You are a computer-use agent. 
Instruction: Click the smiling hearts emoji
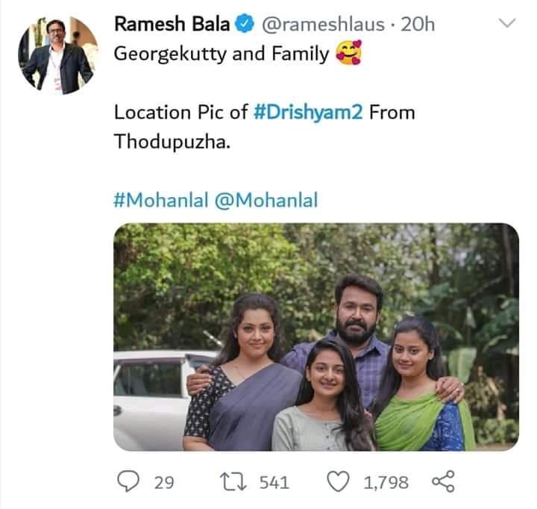349,54
